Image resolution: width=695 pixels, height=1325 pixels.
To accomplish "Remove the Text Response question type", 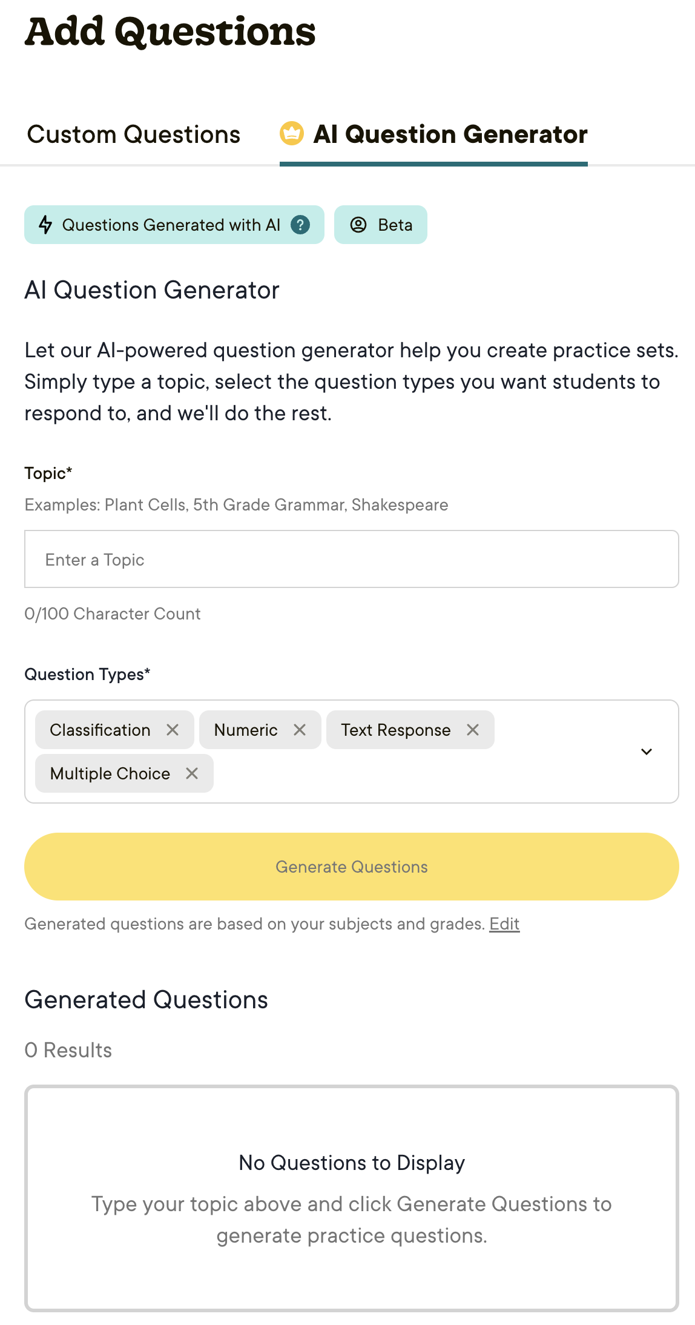I will point(473,730).
